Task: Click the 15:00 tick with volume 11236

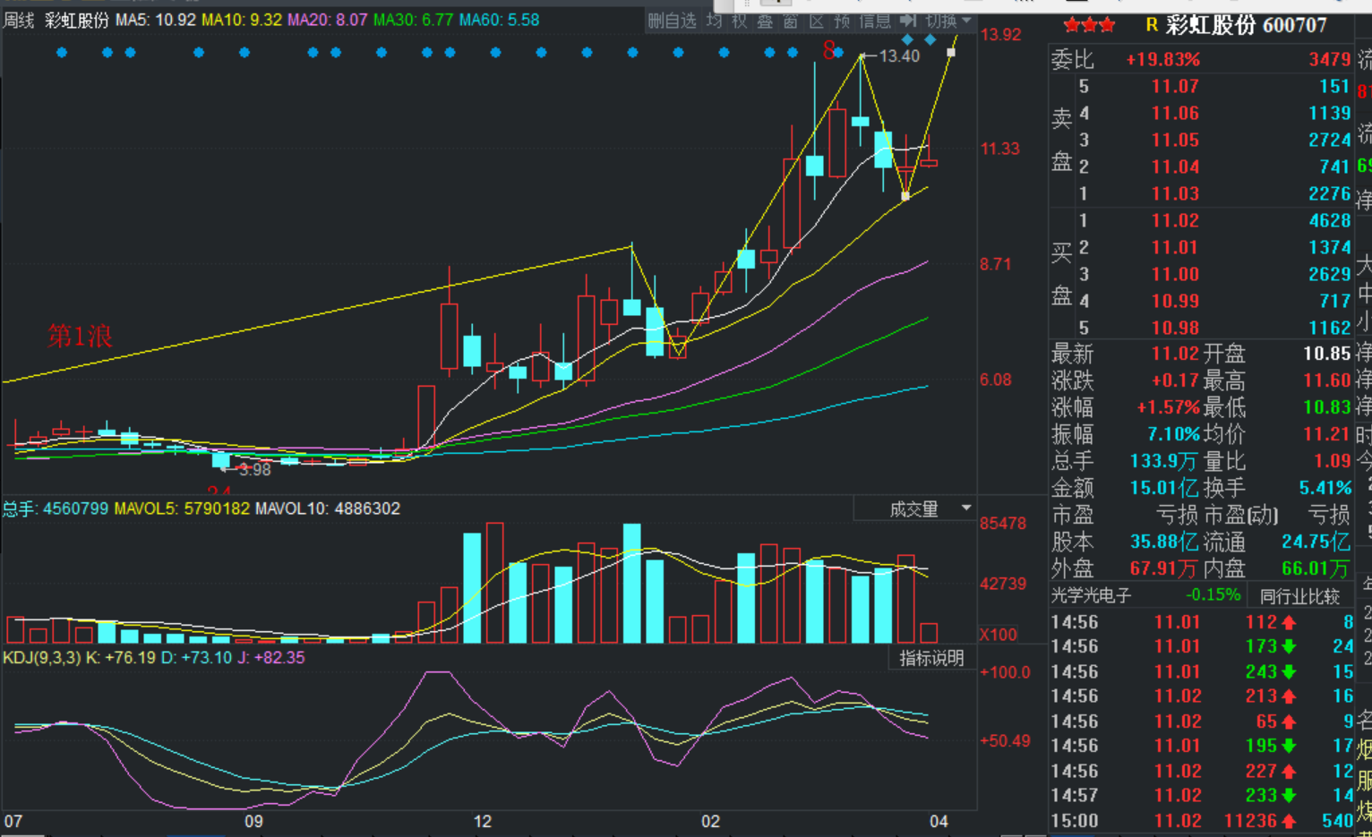Action: coord(1202,821)
